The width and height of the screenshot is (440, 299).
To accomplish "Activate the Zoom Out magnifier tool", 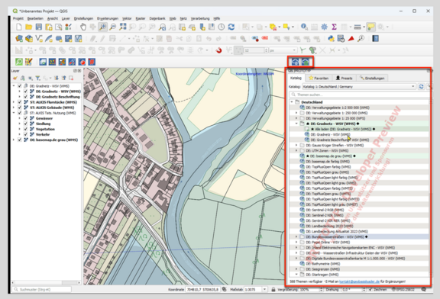I will (112, 27).
